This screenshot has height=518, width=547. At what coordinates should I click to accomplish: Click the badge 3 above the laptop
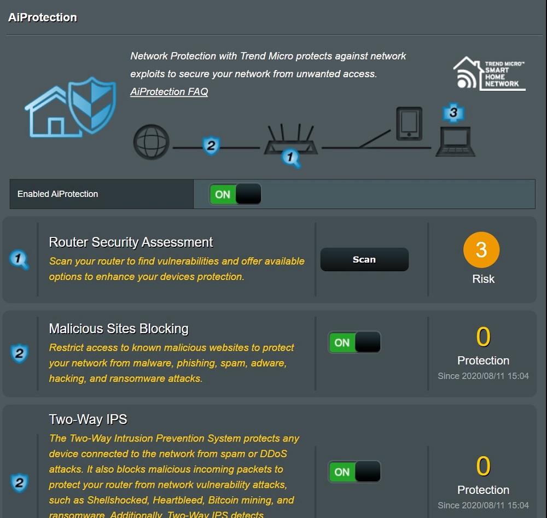pos(453,112)
